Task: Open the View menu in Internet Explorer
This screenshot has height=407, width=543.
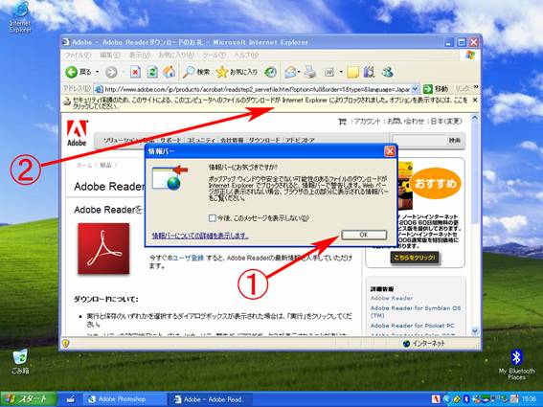Action: click(x=140, y=56)
